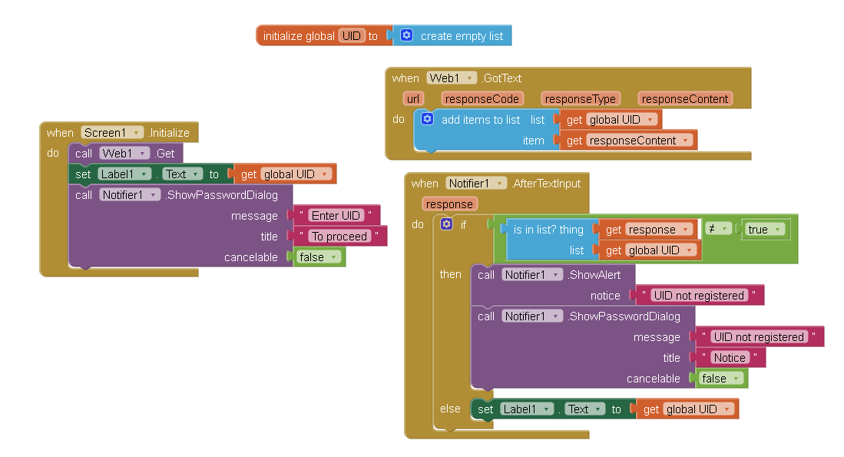Viewport: 844px width, 457px height.
Task: Open mutator gear on add items to list block
Action: click(x=428, y=119)
